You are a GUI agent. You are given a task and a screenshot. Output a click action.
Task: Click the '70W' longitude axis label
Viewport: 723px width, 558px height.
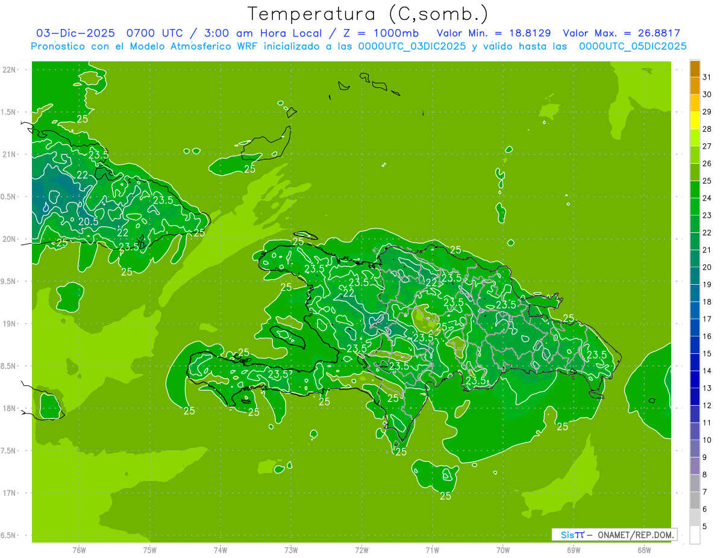[503, 550]
